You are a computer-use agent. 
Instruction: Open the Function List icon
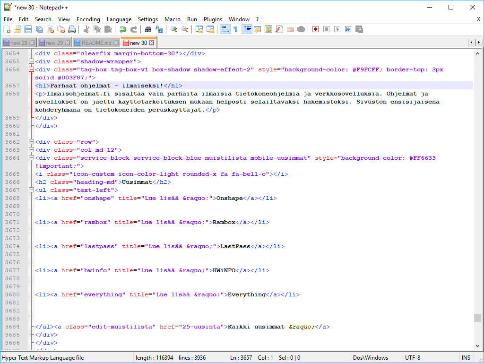coord(279,29)
